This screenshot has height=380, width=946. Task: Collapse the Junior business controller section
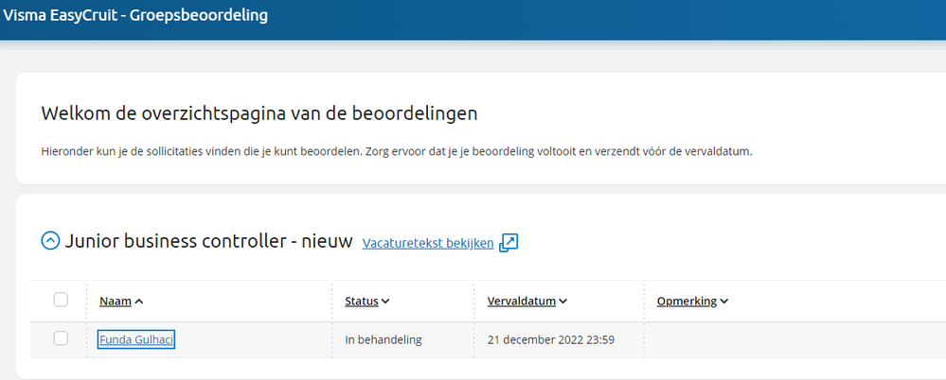coord(50,241)
